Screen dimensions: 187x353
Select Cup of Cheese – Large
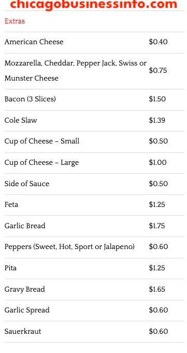(x=41, y=163)
